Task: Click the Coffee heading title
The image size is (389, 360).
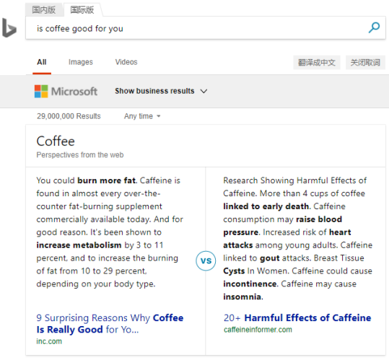Action: pyautogui.click(x=56, y=141)
